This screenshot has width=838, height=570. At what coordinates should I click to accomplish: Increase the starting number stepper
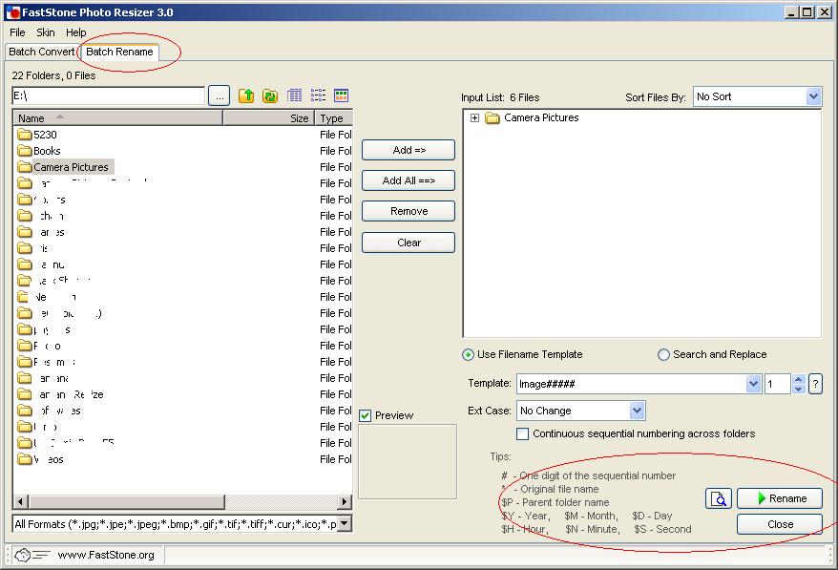click(x=799, y=379)
